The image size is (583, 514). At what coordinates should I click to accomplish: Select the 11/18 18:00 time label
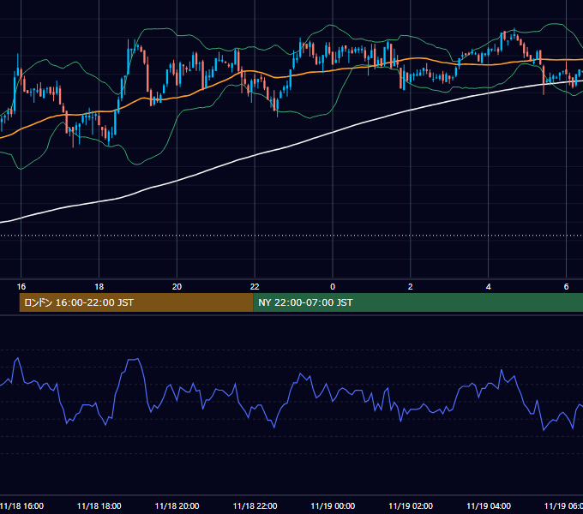(x=99, y=505)
